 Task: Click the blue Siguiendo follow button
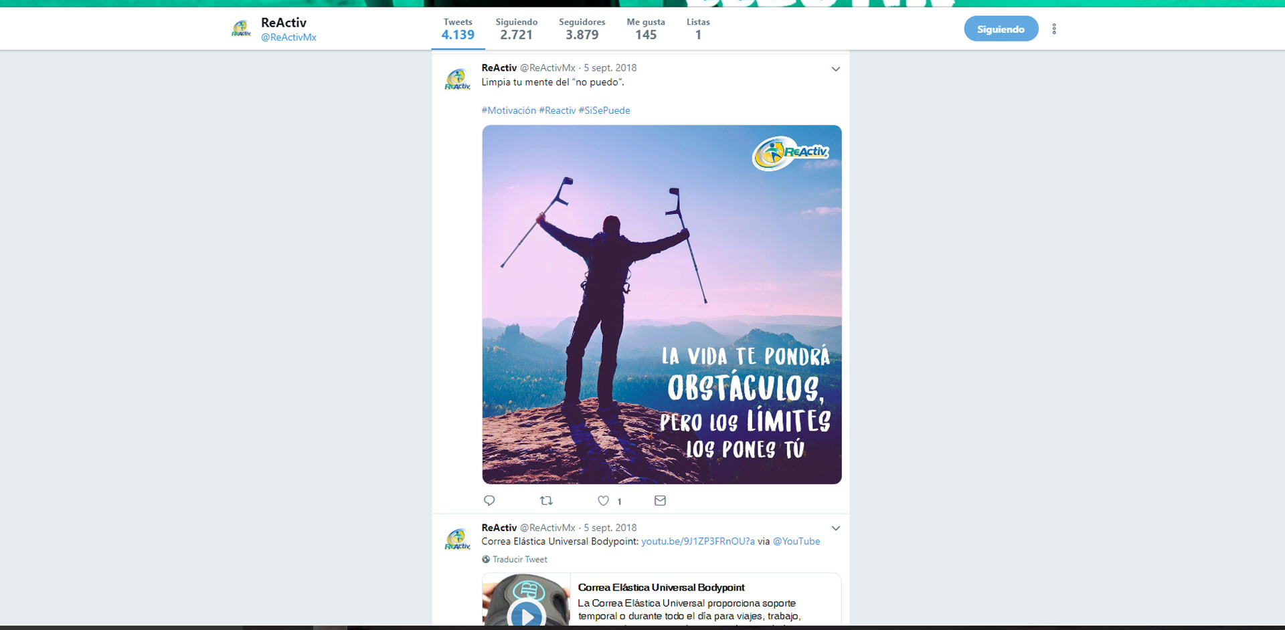tap(1001, 29)
